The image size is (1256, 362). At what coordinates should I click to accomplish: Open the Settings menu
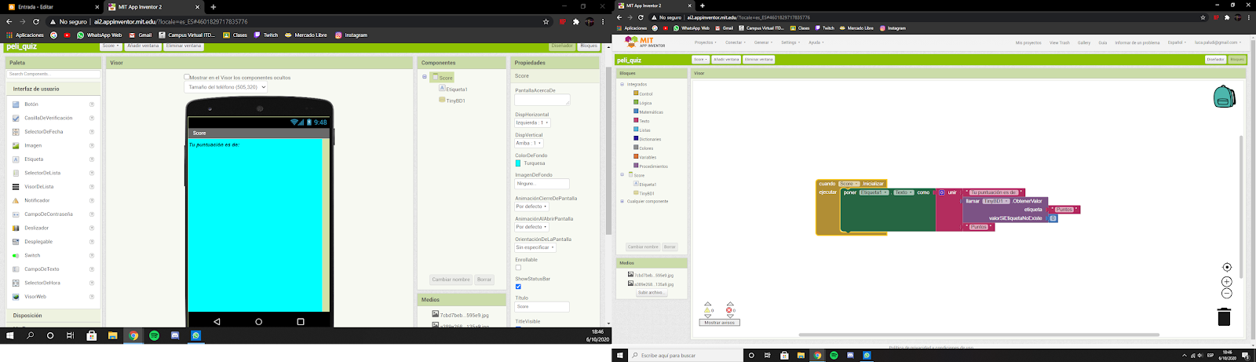click(790, 42)
